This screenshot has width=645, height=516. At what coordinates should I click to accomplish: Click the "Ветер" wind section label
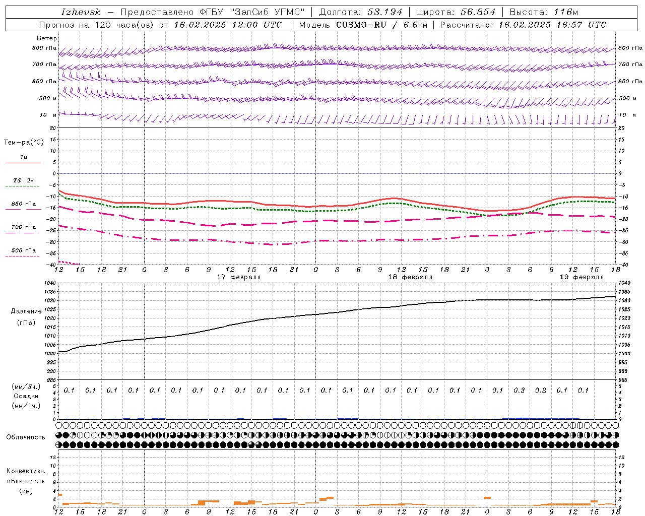[x=47, y=38]
